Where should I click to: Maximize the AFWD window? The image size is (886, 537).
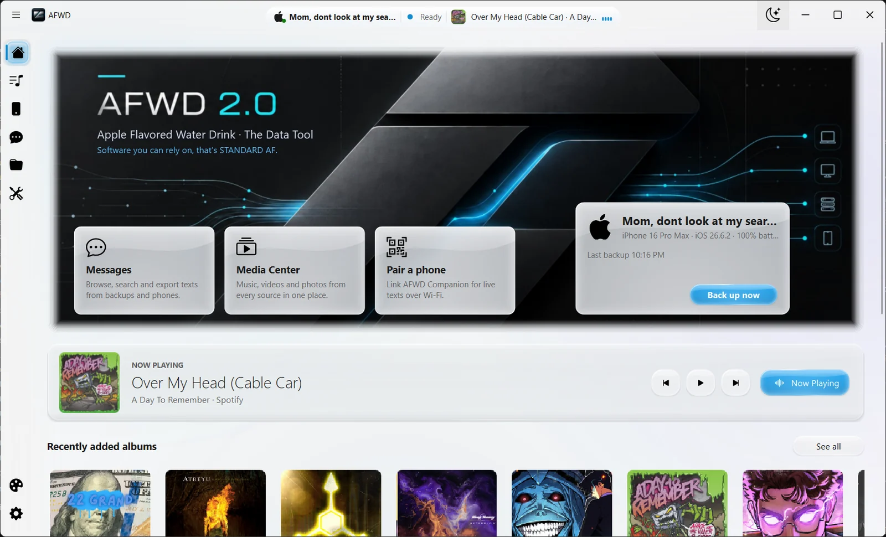837,15
